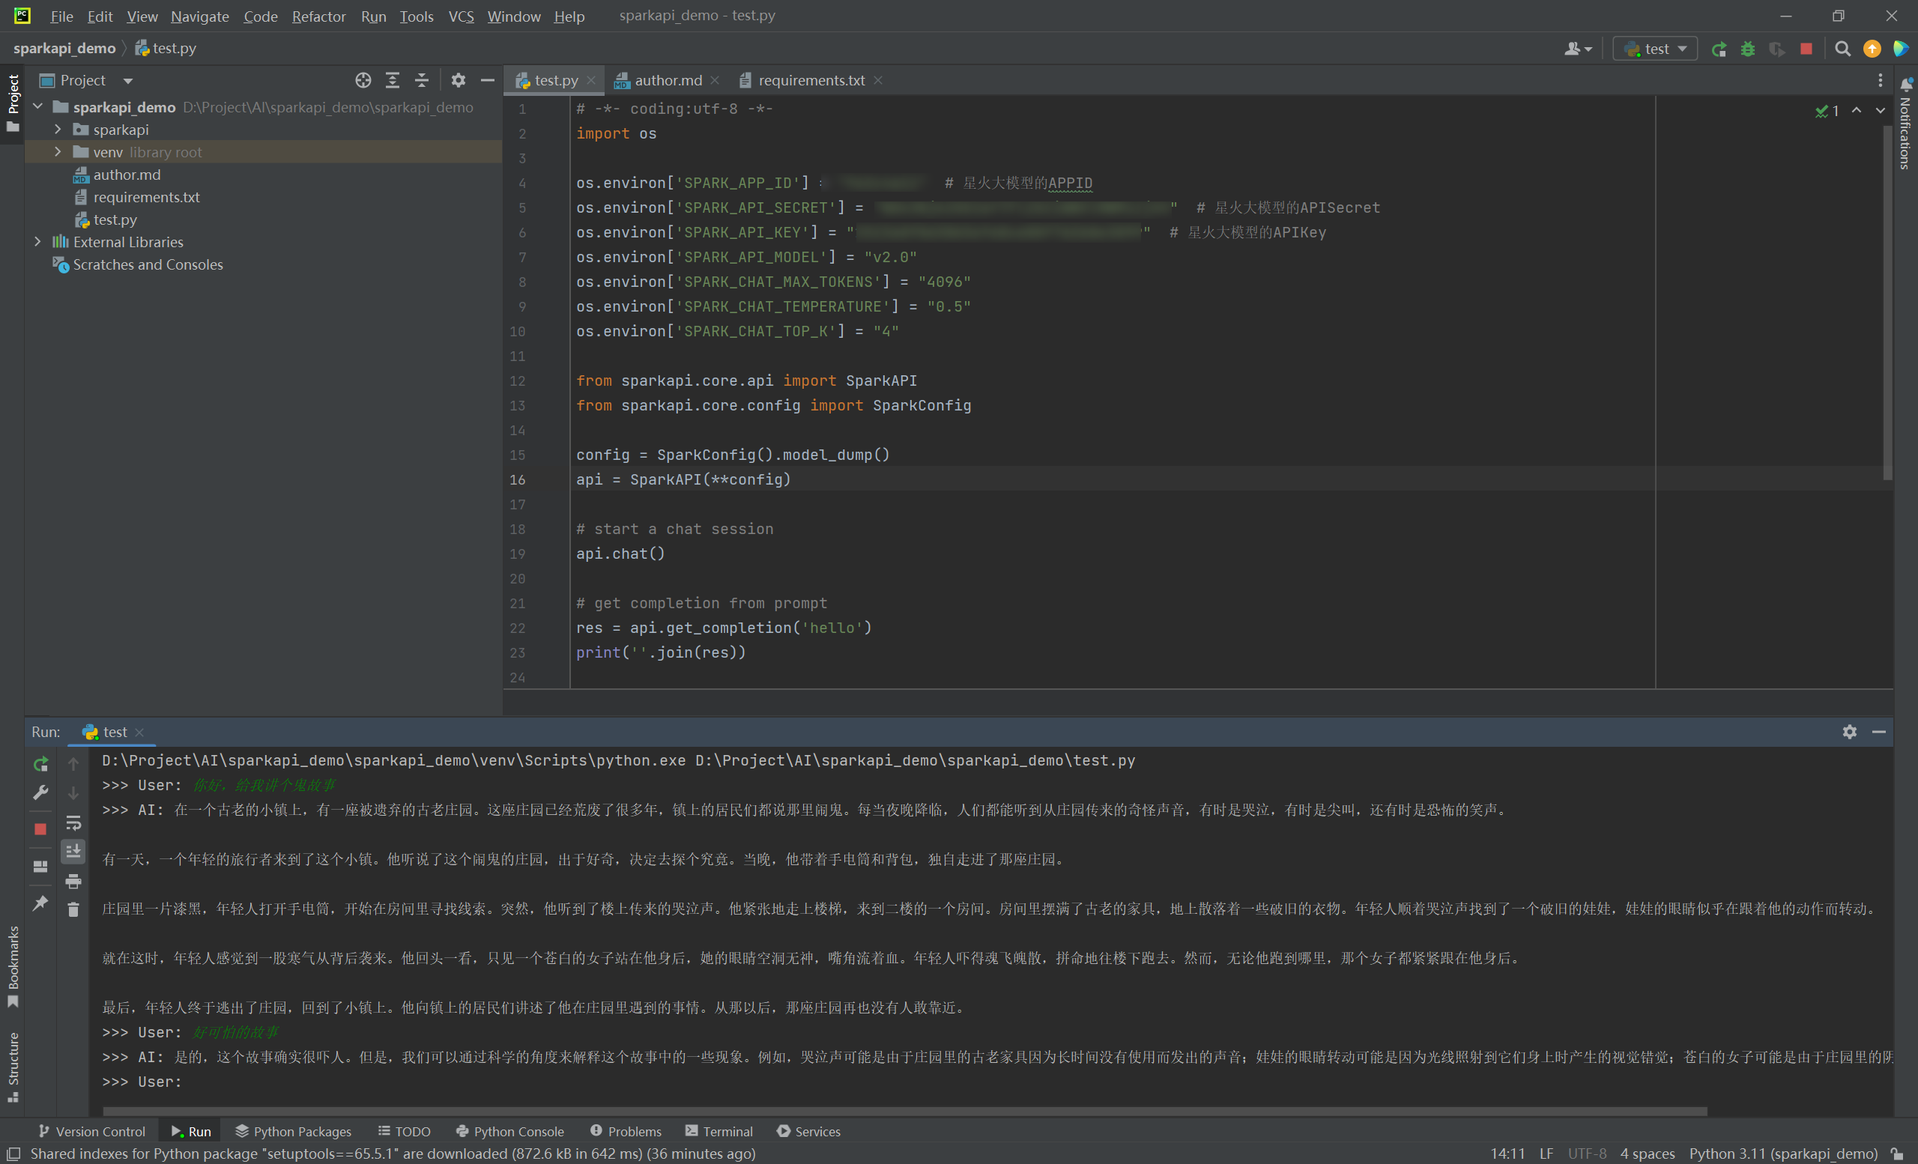Screen dimensions: 1918x1164
Task: Restore layout icon in Run panel
Action: tap(40, 866)
